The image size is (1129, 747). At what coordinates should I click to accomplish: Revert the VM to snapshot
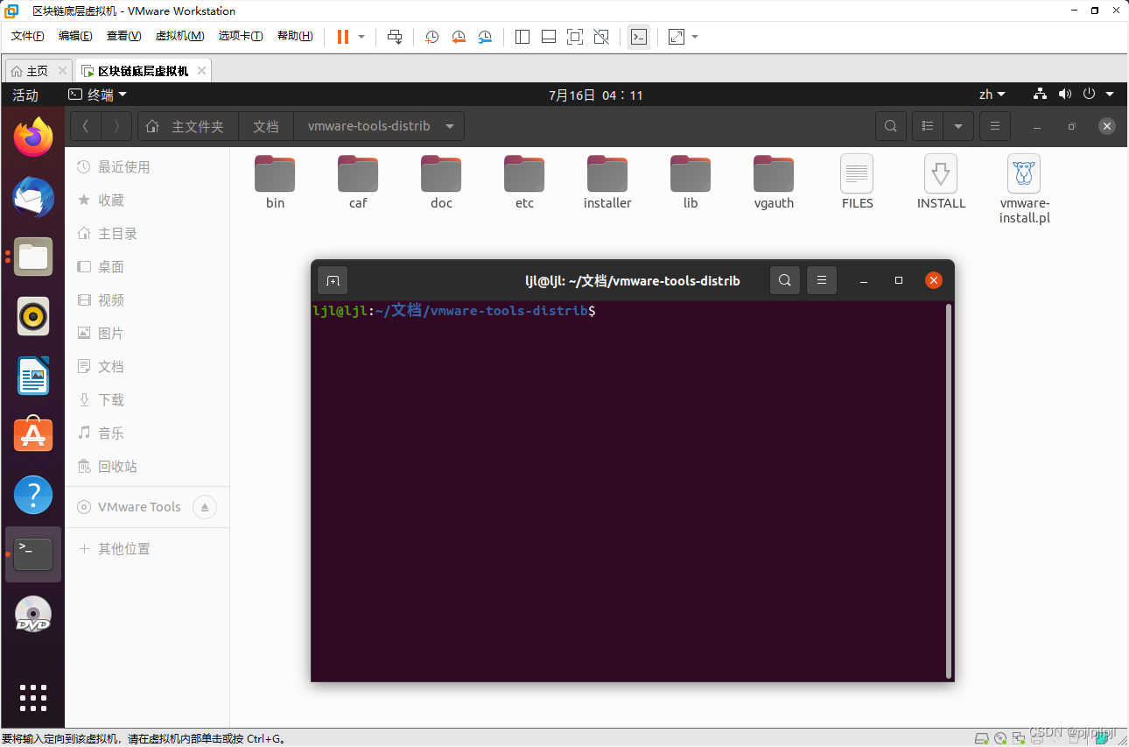[459, 37]
